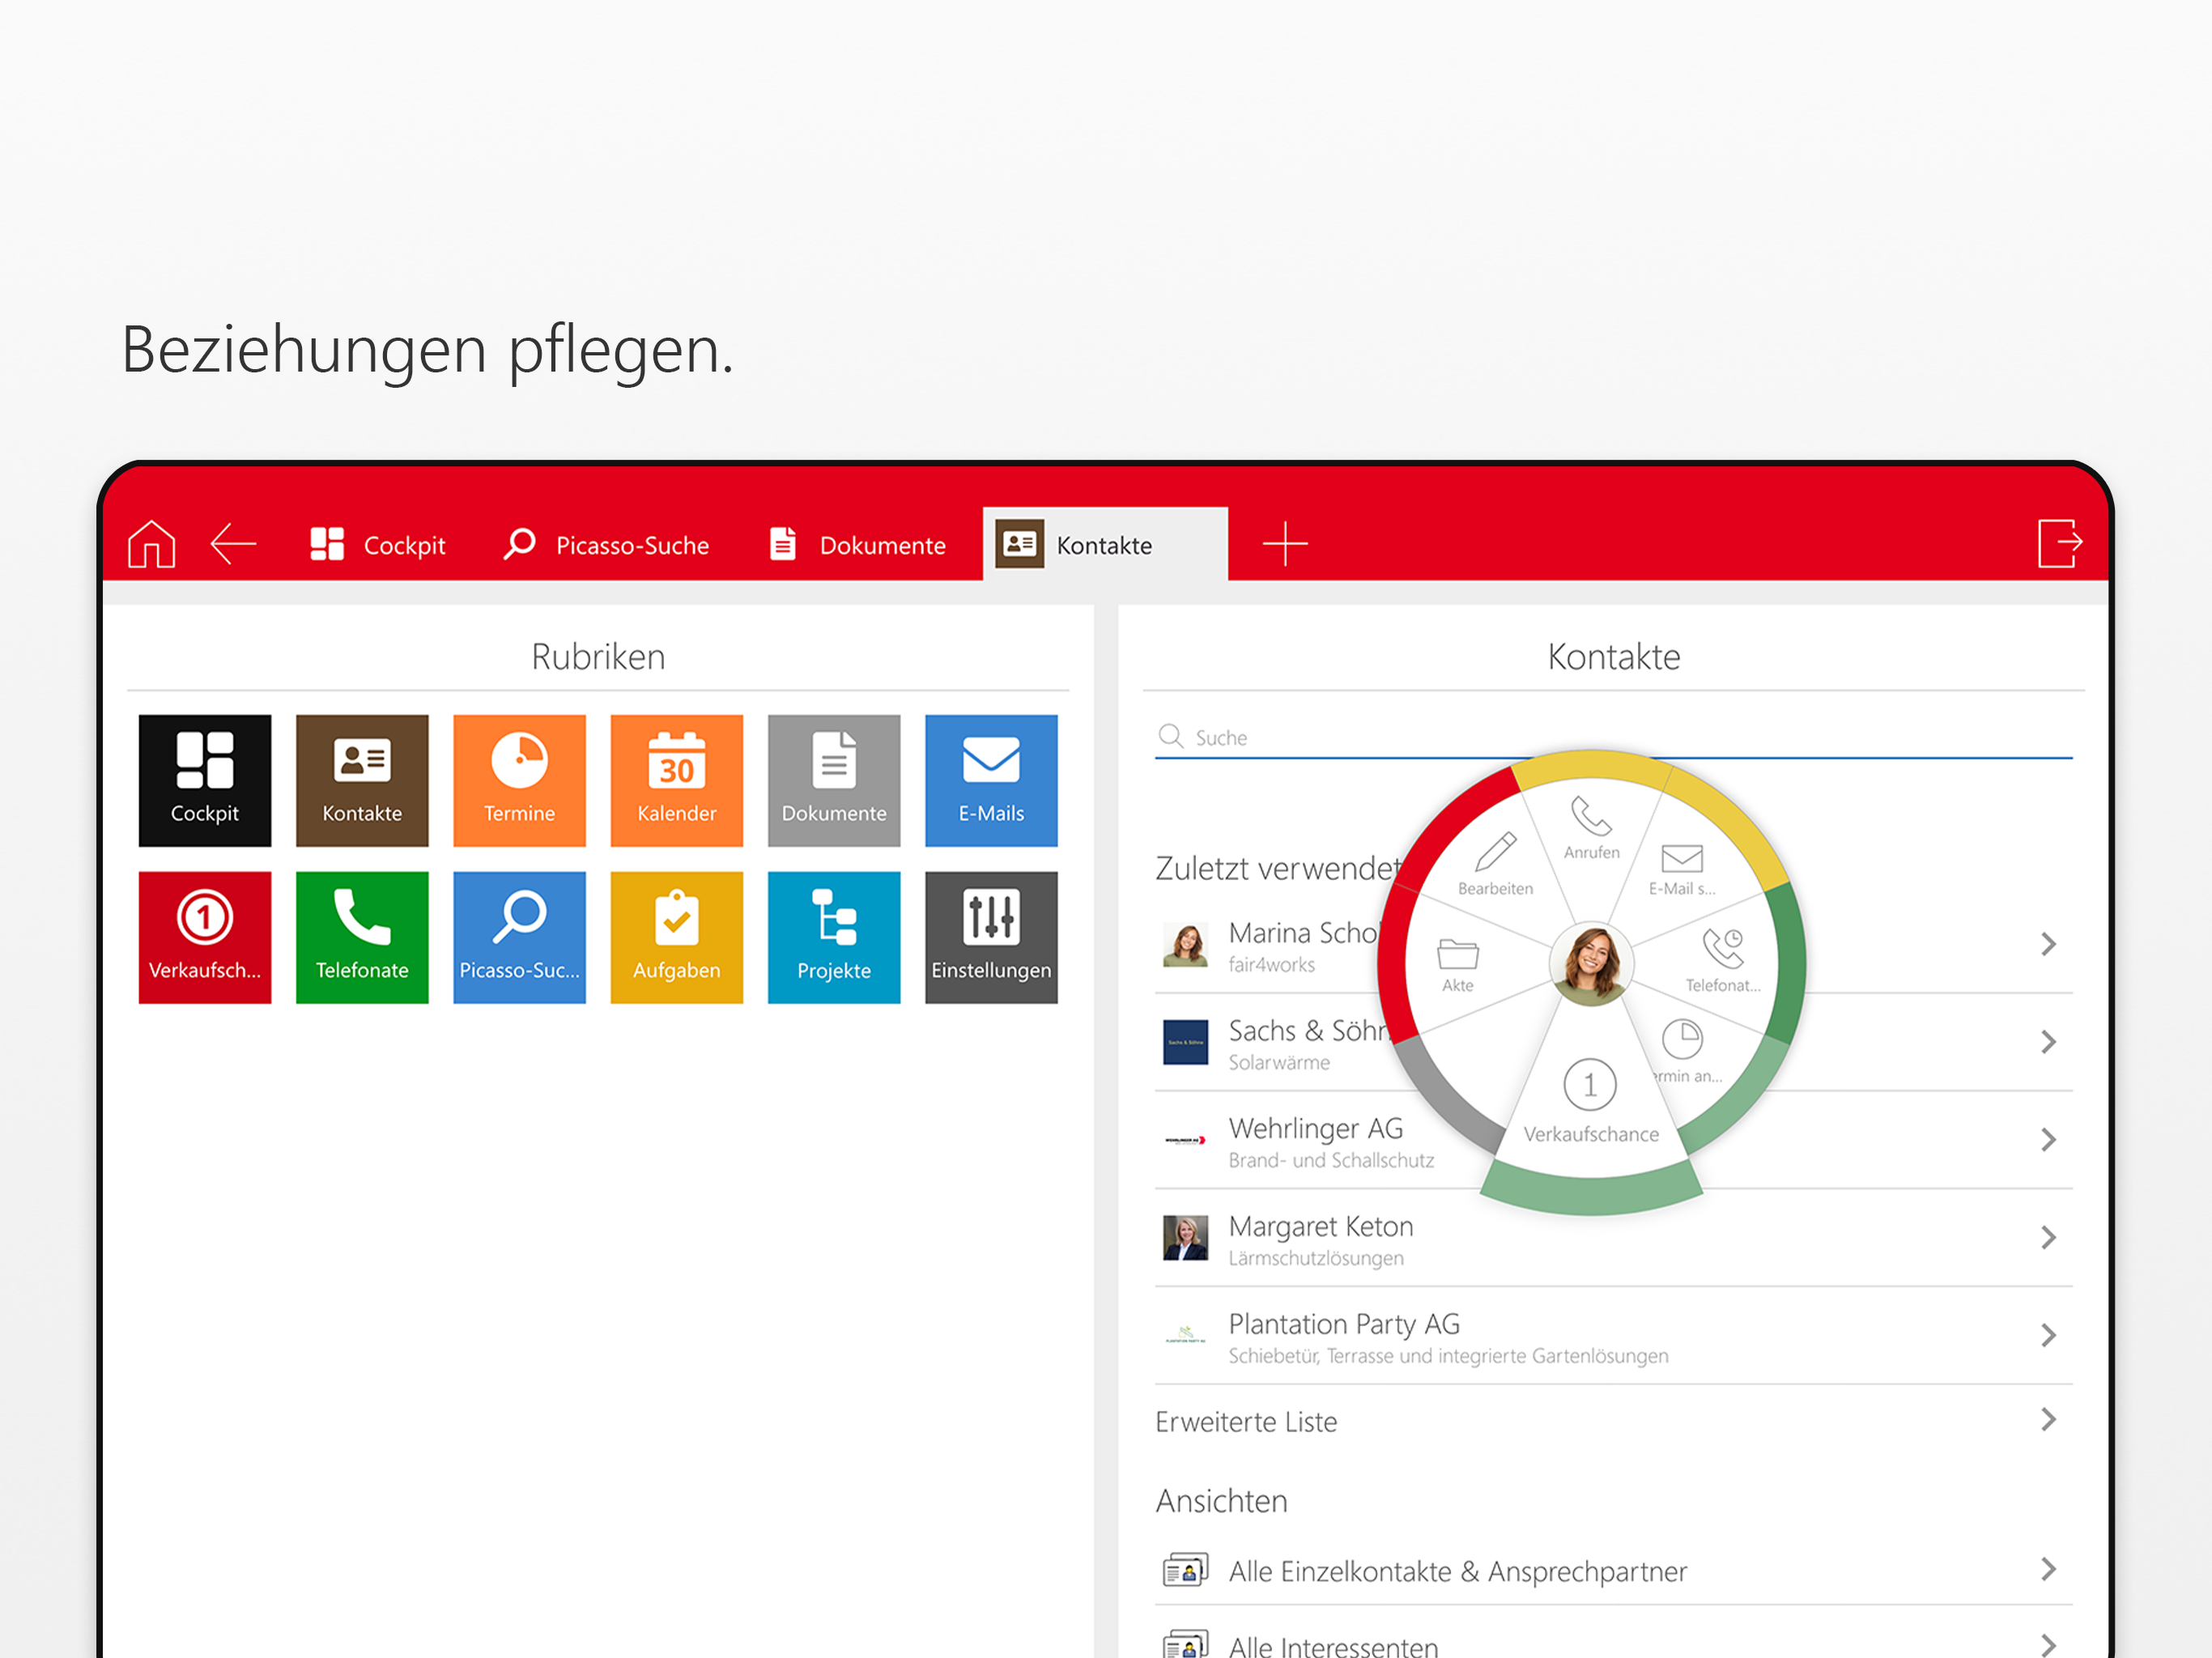The image size is (2212, 1658).
Task: Open the Aufgaben tile
Action: point(676,937)
